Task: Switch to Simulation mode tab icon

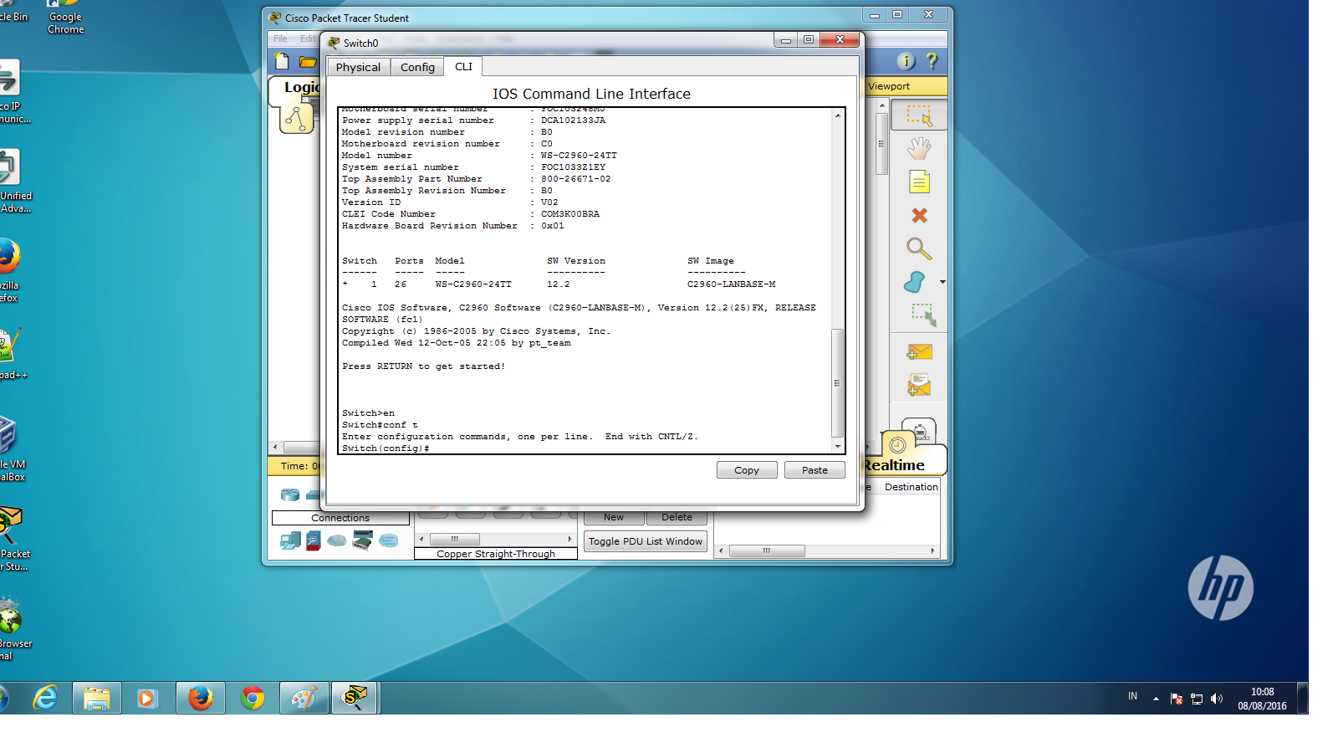Action: click(x=919, y=433)
